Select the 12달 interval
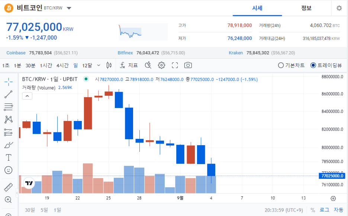 [x=87, y=65]
